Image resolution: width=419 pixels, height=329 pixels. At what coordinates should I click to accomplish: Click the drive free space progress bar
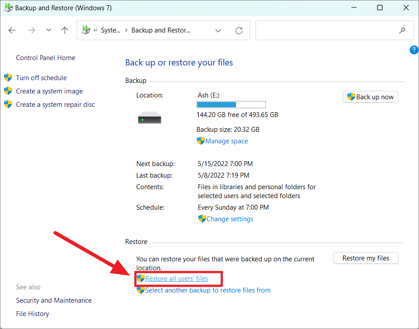(231, 104)
